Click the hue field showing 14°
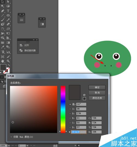137x147 pixels. coord(81,104)
